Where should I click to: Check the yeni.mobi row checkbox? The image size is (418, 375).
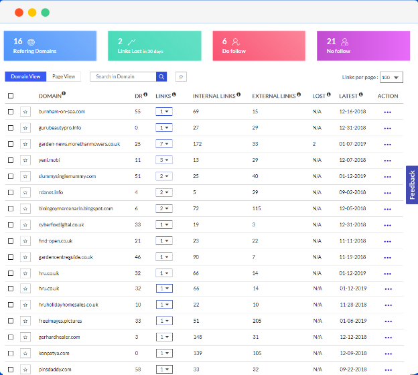pos(11,160)
